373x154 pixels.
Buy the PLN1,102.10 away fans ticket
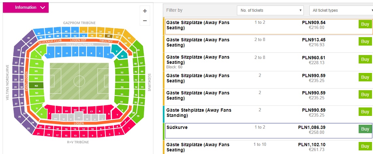[x=365, y=146]
